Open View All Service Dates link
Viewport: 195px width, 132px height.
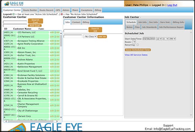point(136,55)
